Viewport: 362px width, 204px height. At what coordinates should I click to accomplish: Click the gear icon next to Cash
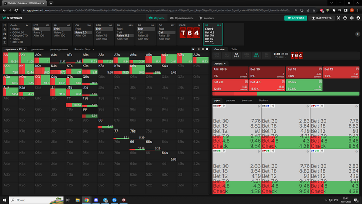(x=27, y=25)
